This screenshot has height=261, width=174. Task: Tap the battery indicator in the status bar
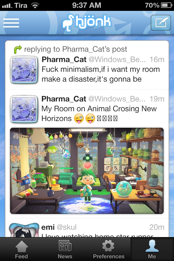166,5
